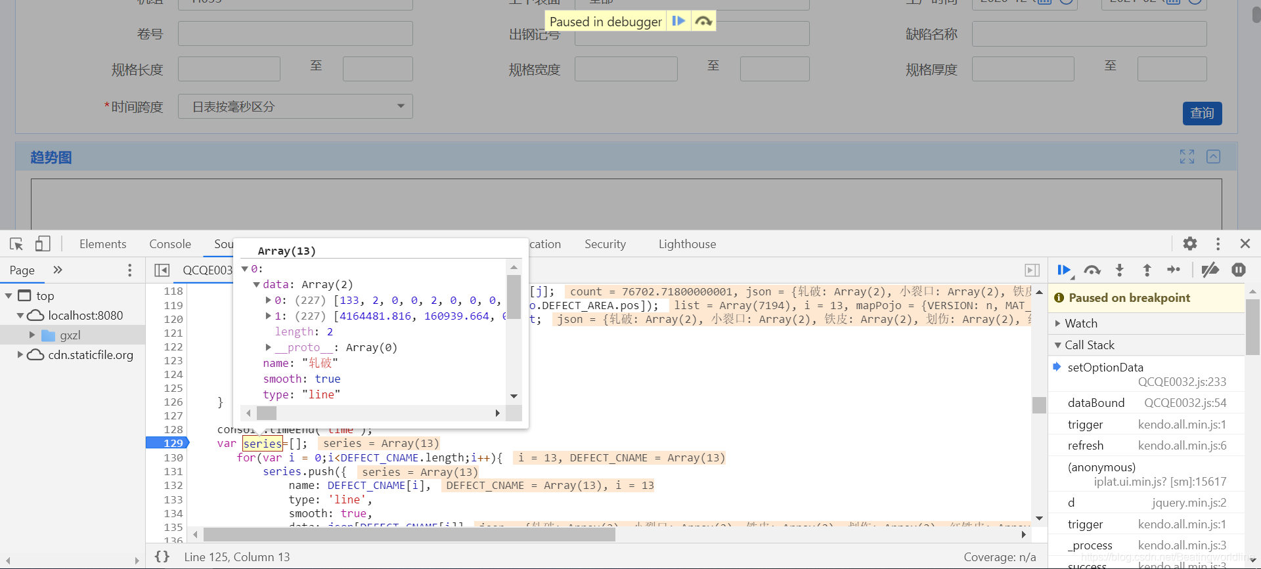Viewport: 1261px width, 569px height.
Task: Step into next function call
Action: (1120, 270)
